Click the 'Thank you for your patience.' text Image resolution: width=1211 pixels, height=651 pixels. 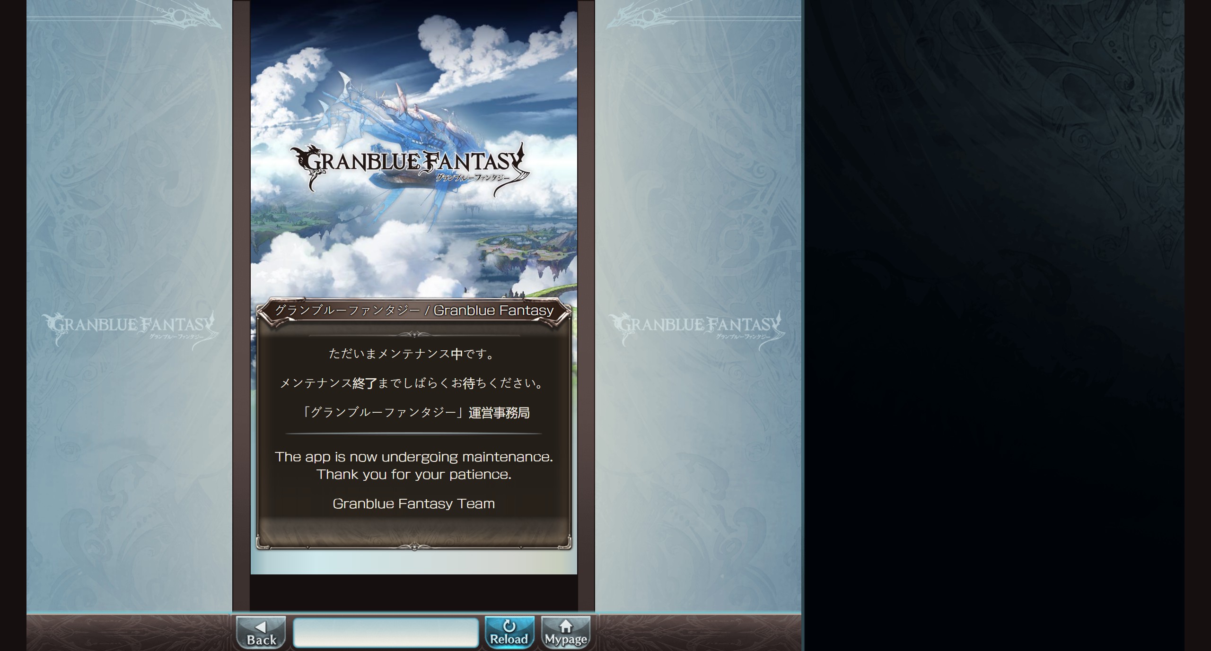[x=414, y=474]
